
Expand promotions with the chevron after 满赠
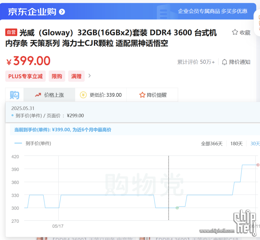click(x=90, y=76)
